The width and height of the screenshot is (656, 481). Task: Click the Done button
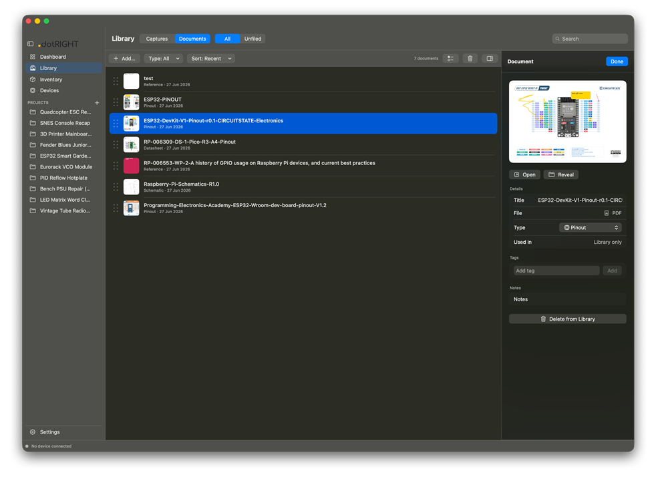(x=617, y=61)
